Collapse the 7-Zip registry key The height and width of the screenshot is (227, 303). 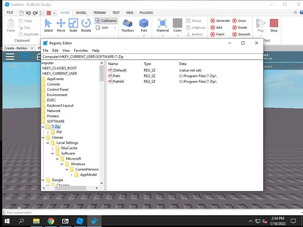tap(43, 127)
